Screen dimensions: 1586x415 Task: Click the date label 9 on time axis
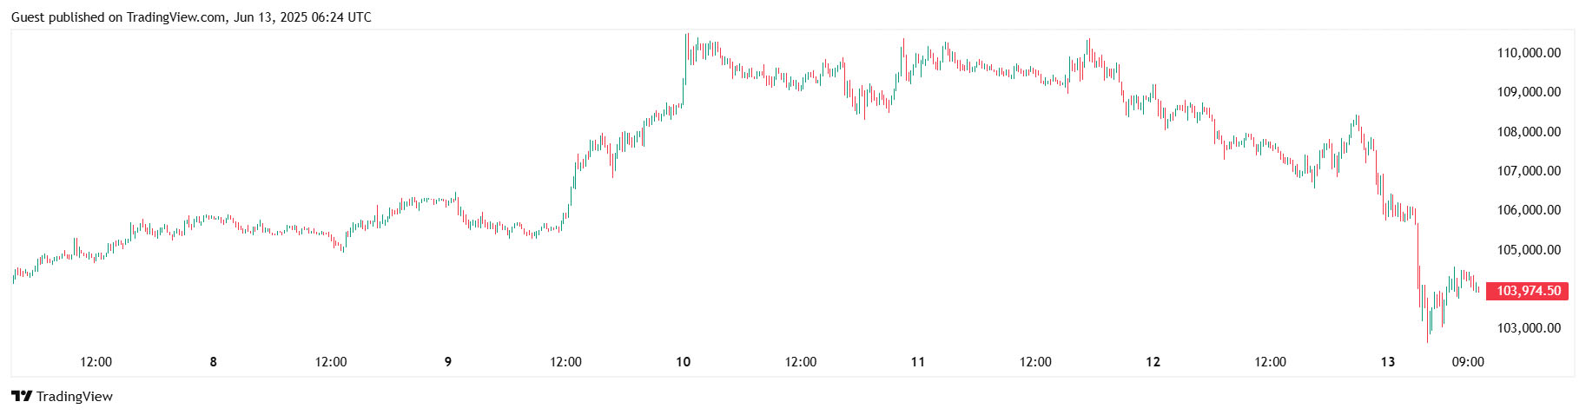448,362
